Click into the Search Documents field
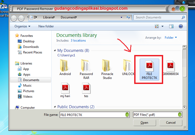Viewport: 195px width, 135px height. click(158, 17)
